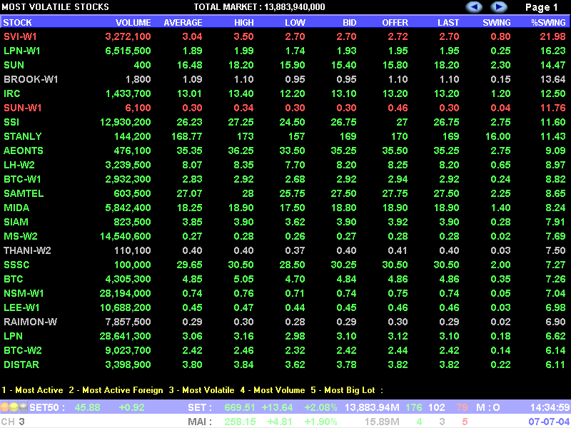571x428 pixels.
Task: Select the AEONTS stock symbol
Action: [x=24, y=151]
